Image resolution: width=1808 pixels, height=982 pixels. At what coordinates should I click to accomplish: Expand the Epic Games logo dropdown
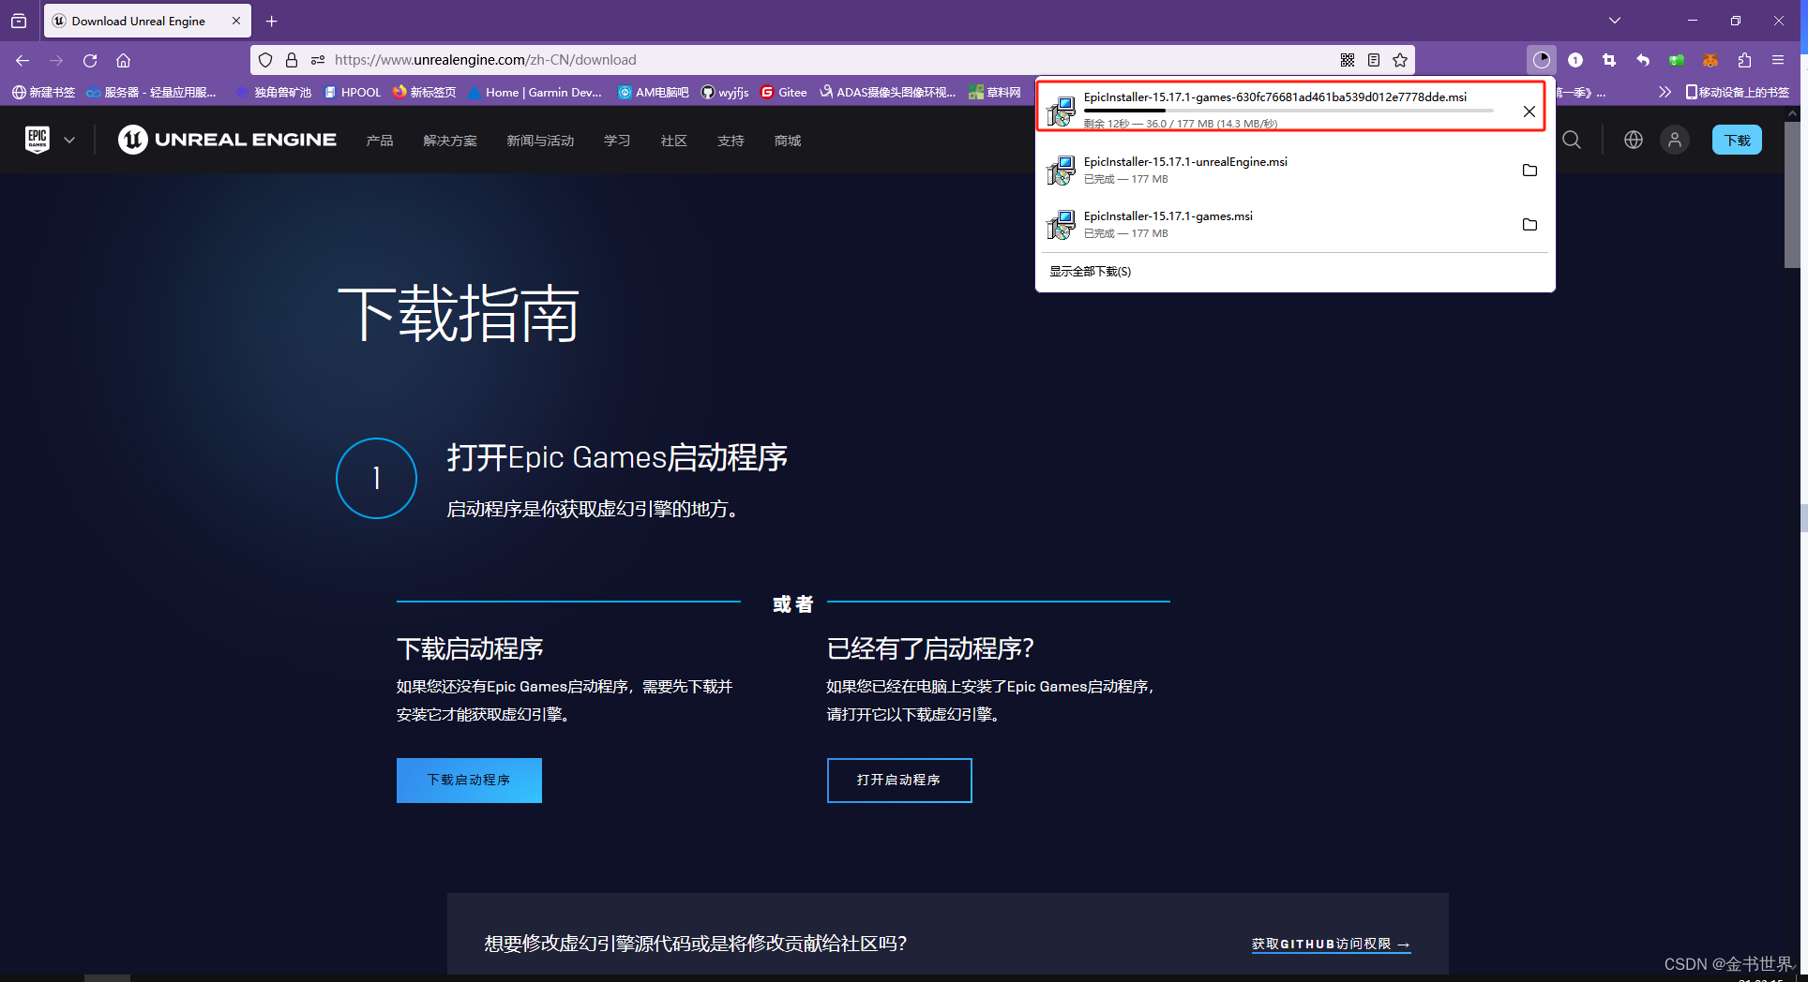point(68,140)
